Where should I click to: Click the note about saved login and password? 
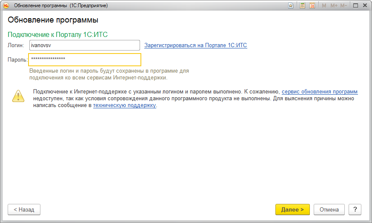[x=109, y=74]
